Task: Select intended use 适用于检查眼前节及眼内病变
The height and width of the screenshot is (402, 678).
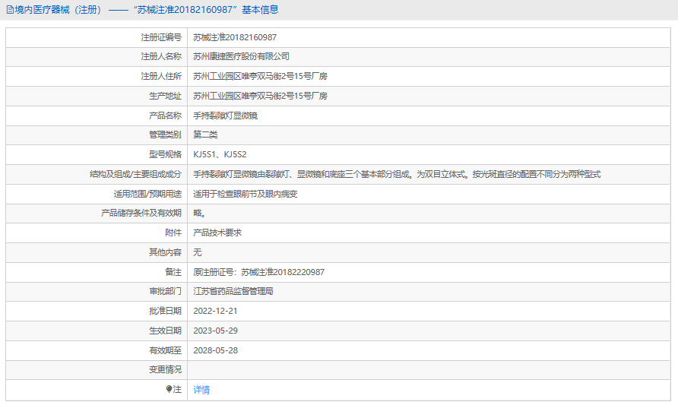Action: pos(246,194)
